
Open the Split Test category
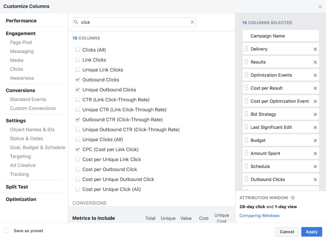(x=17, y=187)
